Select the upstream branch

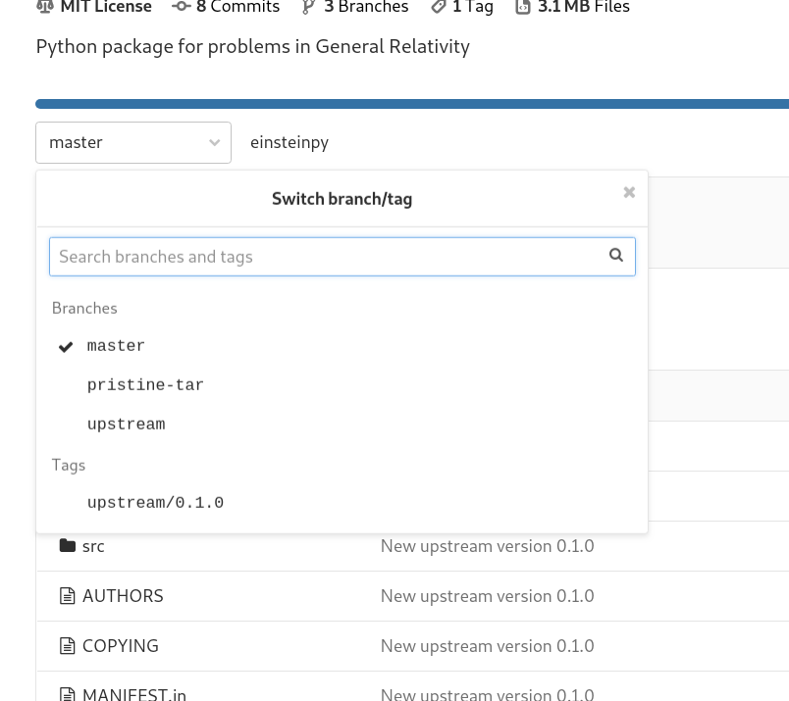point(126,424)
